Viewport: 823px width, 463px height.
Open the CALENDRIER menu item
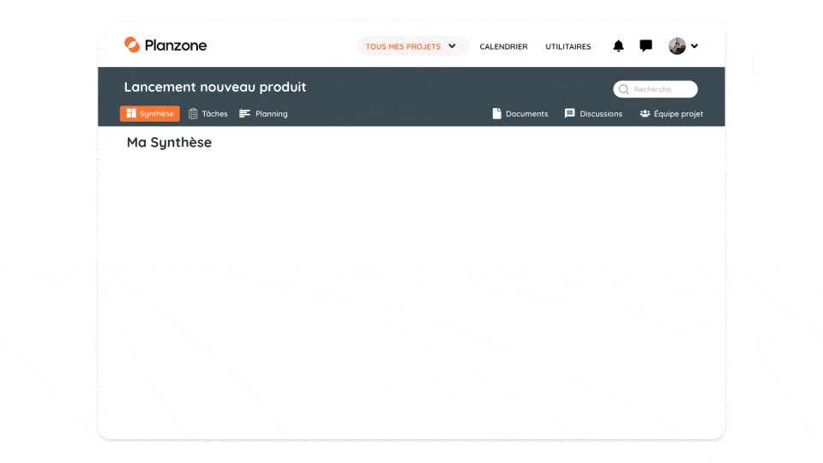[x=503, y=46]
